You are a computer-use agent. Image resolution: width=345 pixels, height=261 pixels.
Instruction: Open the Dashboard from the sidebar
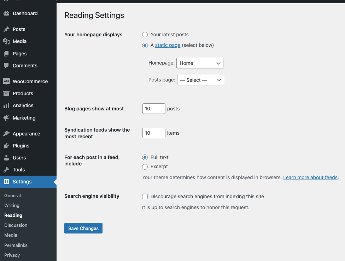click(7, 13)
